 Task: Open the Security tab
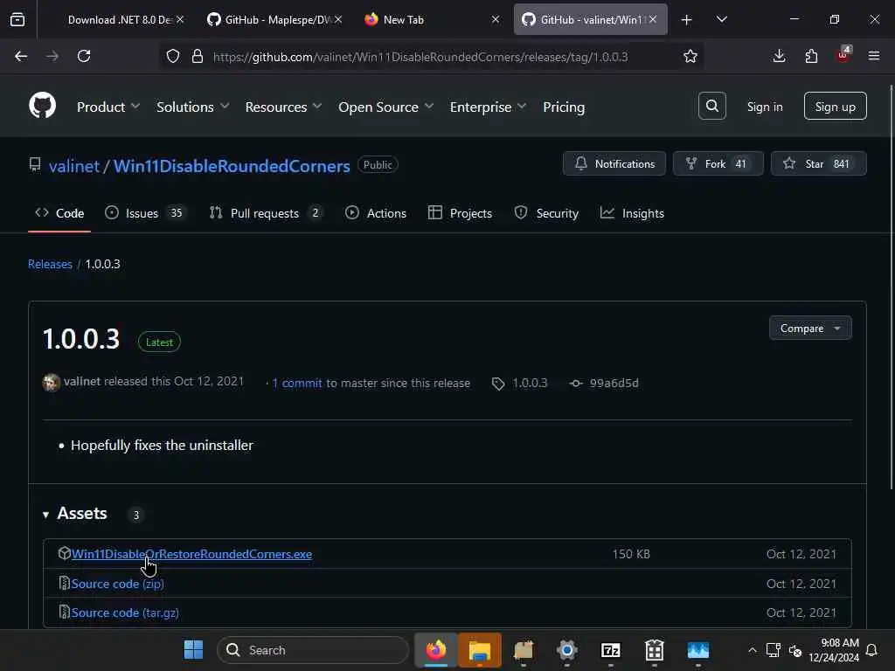(x=546, y=213)
